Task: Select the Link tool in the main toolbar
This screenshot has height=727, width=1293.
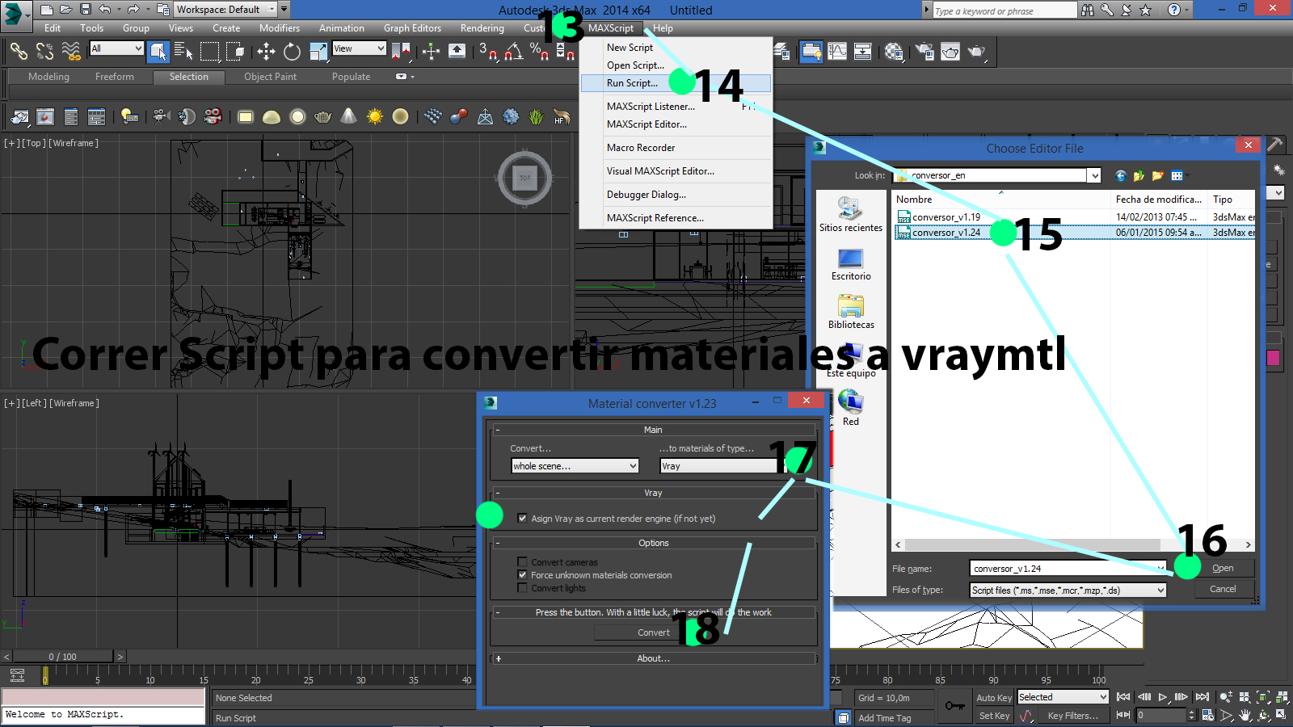Action: [19, 52]
